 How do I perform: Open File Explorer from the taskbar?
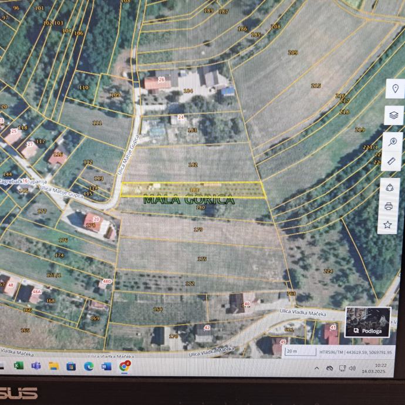pos(54,366)
